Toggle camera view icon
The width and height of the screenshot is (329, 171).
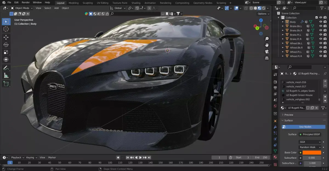tap(266, 52)
